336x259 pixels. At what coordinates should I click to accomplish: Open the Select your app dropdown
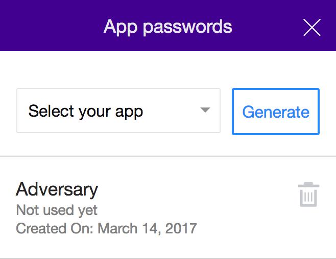pos(118,111)
